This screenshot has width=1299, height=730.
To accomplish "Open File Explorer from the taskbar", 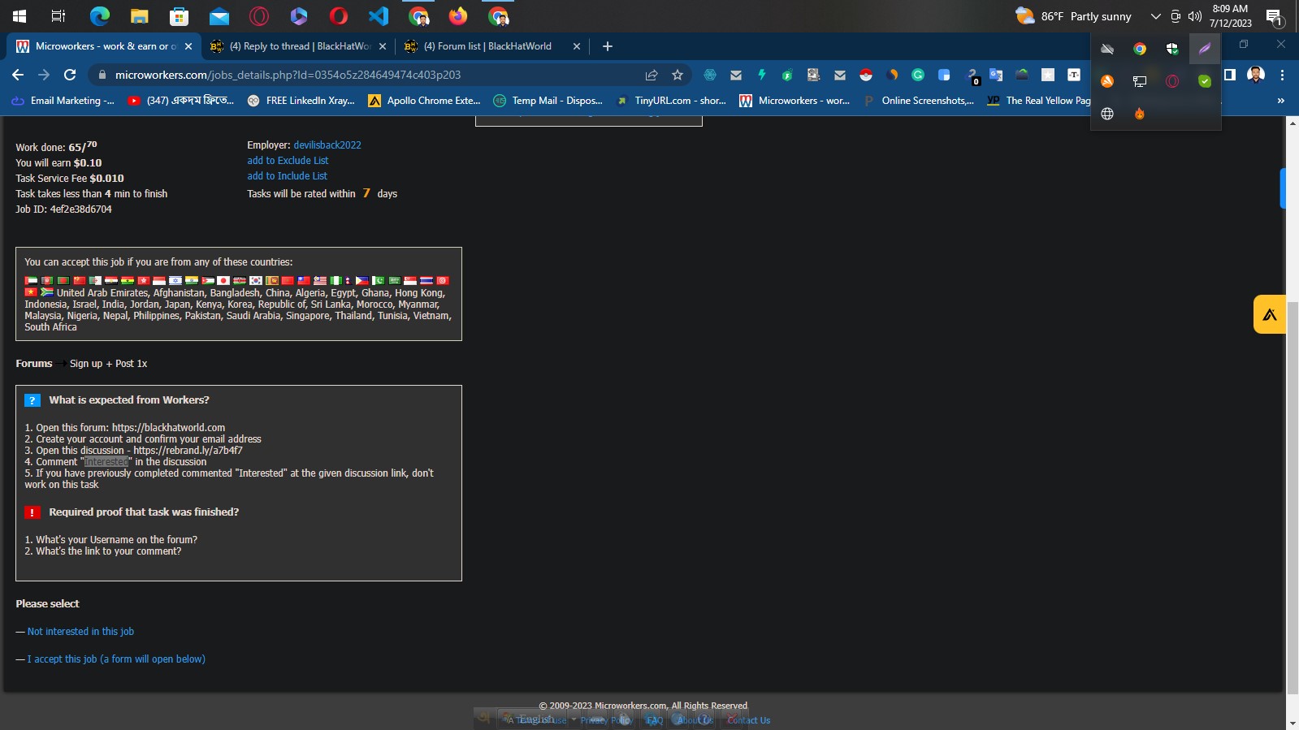I will (x=139, y=15).
